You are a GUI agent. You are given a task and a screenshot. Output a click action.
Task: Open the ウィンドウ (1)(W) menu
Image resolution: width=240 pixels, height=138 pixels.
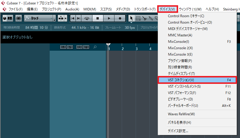[x=190, y=9]
